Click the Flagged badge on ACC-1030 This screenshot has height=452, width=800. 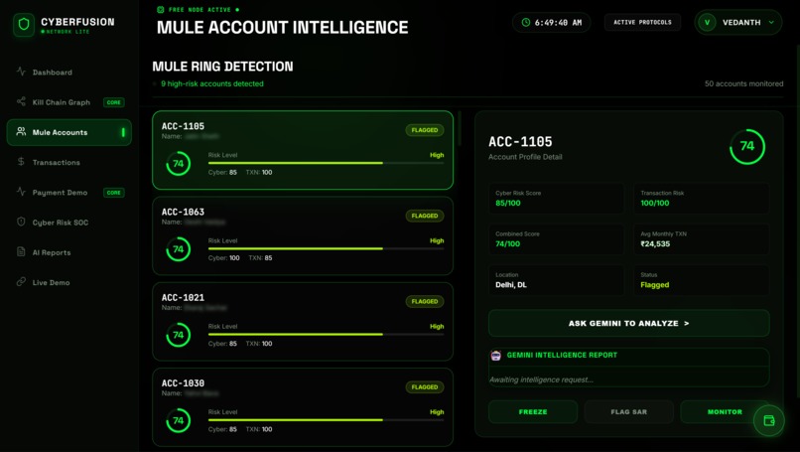425,387
